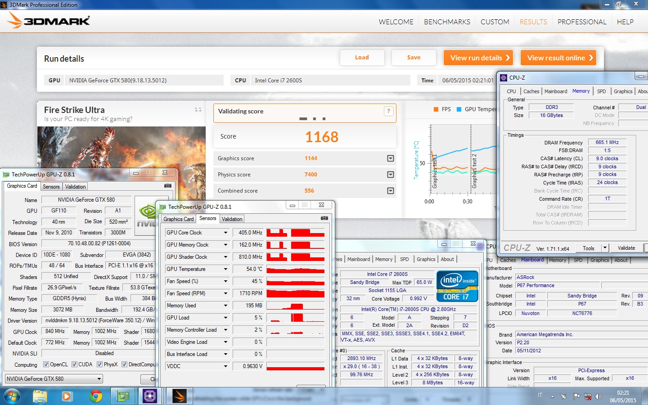Open the GPU Temperature sensor dropdown

pos(225,269)
